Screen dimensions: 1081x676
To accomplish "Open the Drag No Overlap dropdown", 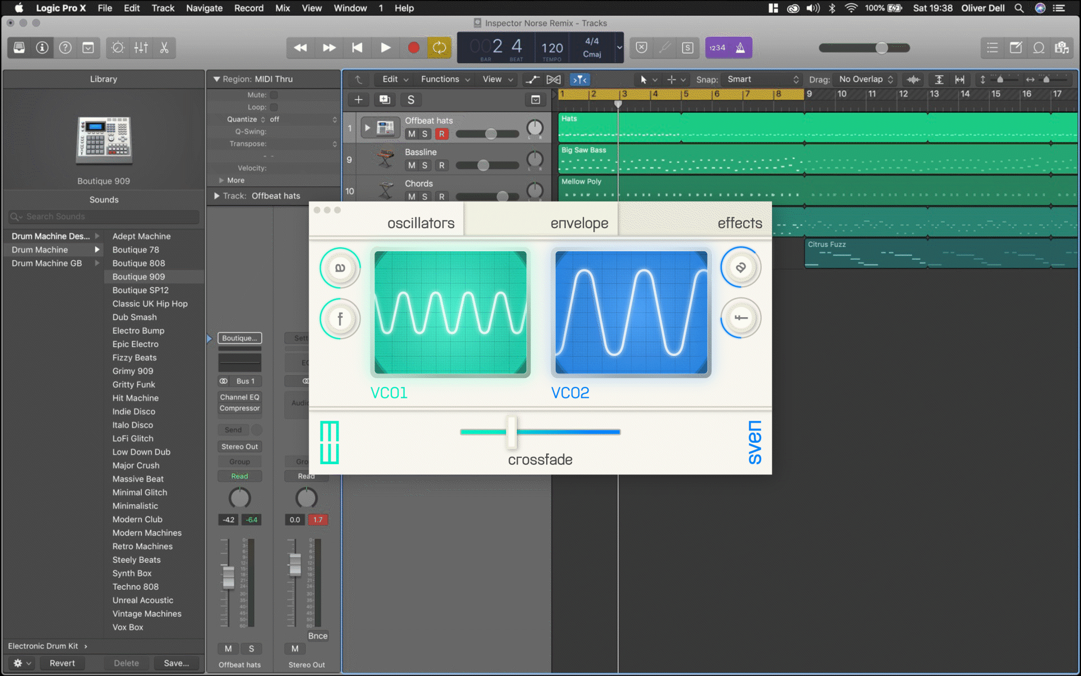I will [x=866, y=79].
